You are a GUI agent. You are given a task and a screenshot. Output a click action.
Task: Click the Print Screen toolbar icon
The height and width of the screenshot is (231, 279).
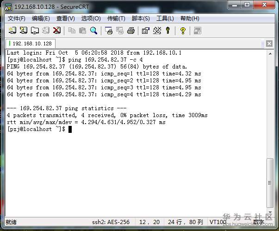tap(109, 31)
